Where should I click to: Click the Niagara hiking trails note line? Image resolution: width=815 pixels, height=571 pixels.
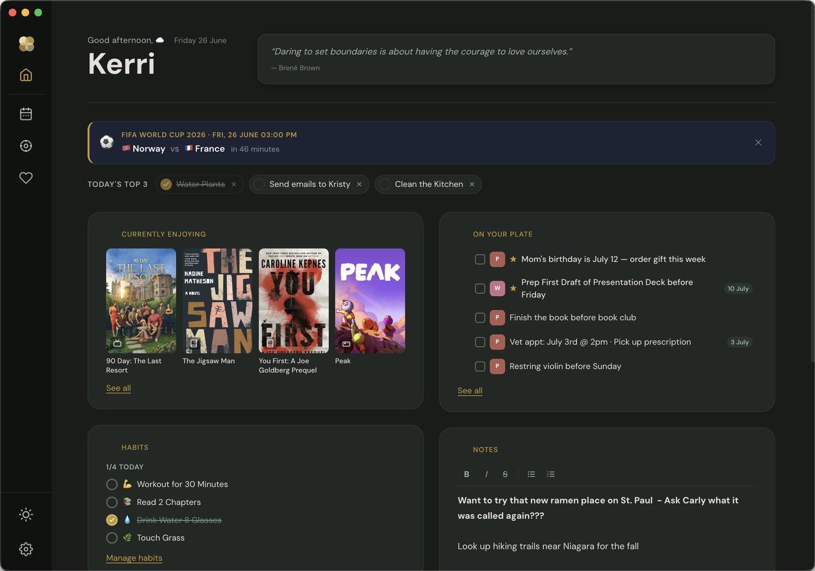[548, 547]
